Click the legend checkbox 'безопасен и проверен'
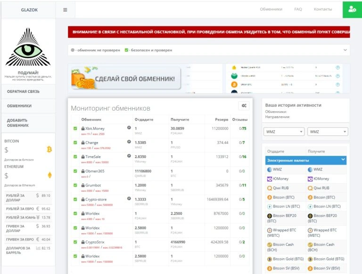This screenshot has height=274, width=362. pyautogui.click(x=126, y=50)
